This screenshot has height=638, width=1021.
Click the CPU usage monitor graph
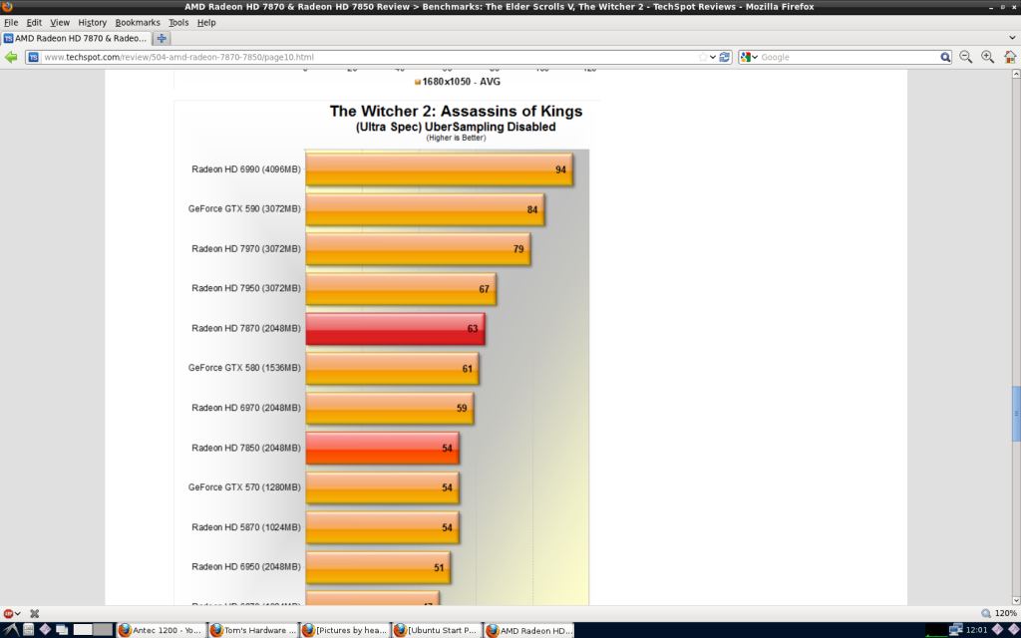tap(936, 630)
